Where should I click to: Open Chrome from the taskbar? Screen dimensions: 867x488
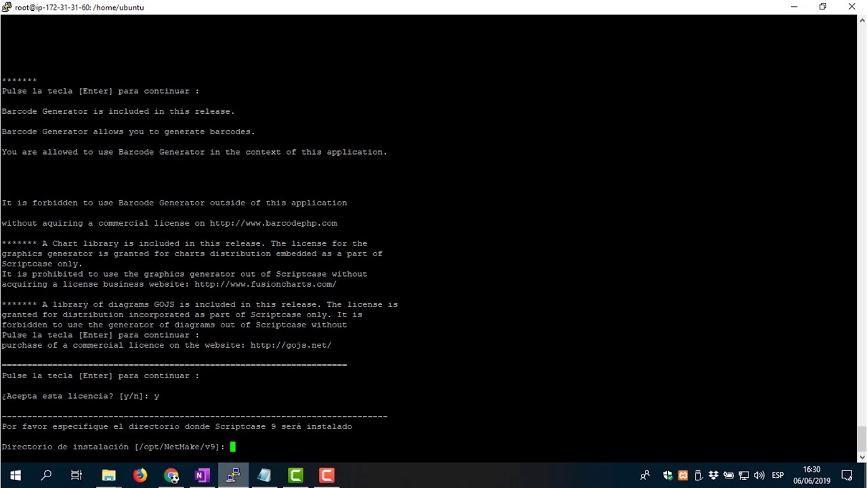tap(171, 475)
